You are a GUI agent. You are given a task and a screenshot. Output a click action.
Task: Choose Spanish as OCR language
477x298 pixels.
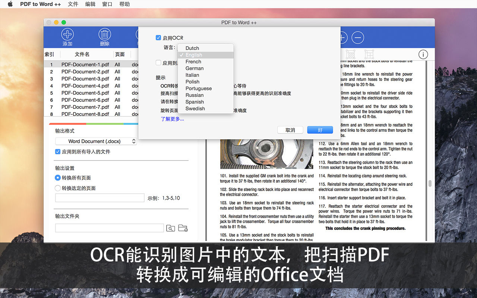click(206, 102)
